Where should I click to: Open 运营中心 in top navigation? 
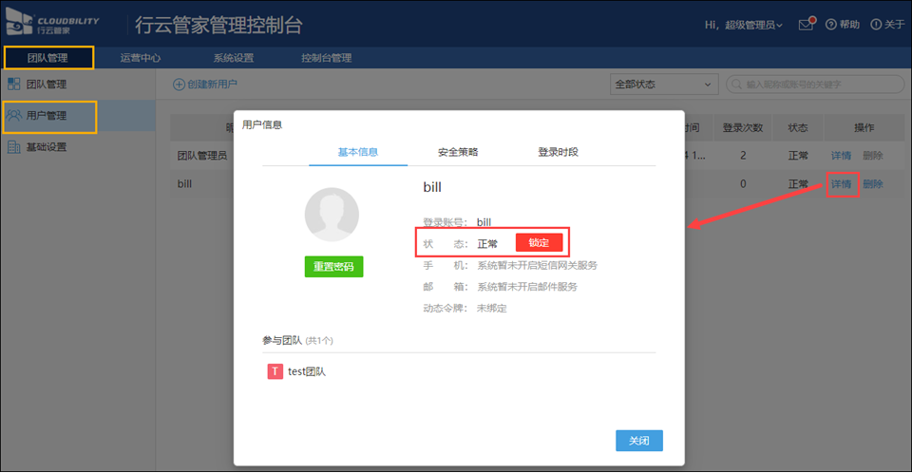[x=140, y=58]
